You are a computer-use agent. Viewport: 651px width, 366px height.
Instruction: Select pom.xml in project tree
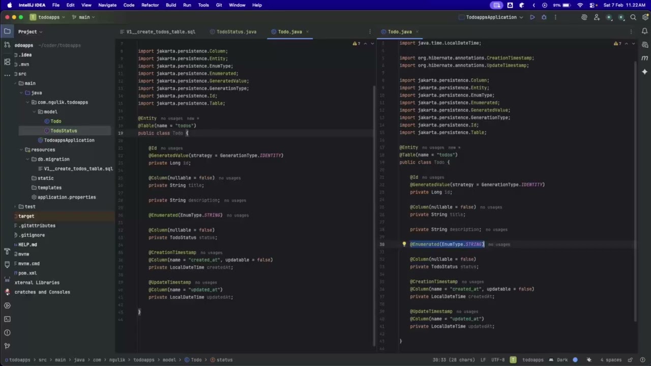click(x=27, y=273)
